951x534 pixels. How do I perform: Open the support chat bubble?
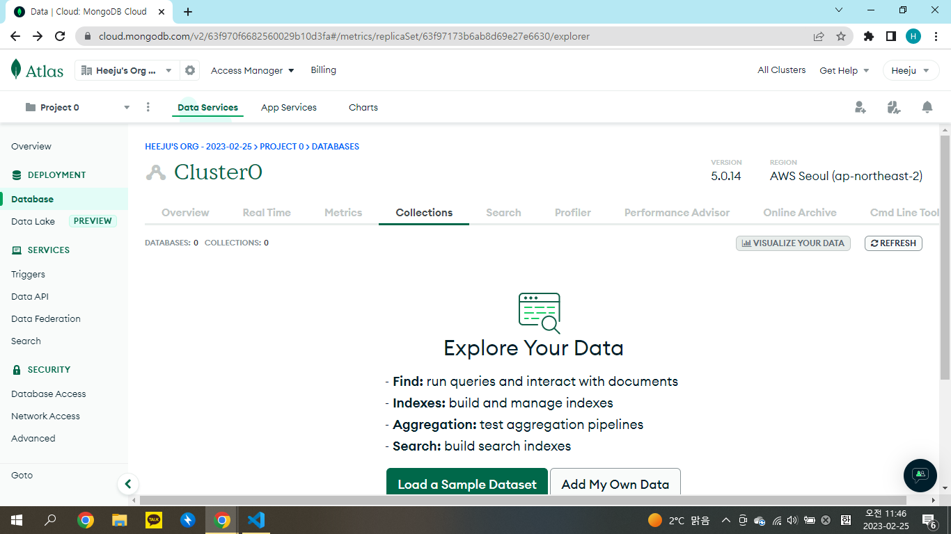(x=920, y=476)
